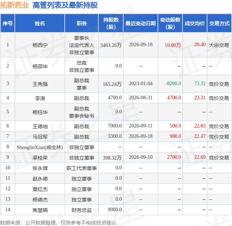The height and width of the screenshot is (226, 232).
Task: Click the 姓名 column header
Action: [40, 23]
